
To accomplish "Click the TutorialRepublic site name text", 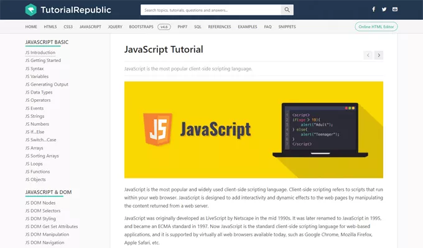I will 76,10.
